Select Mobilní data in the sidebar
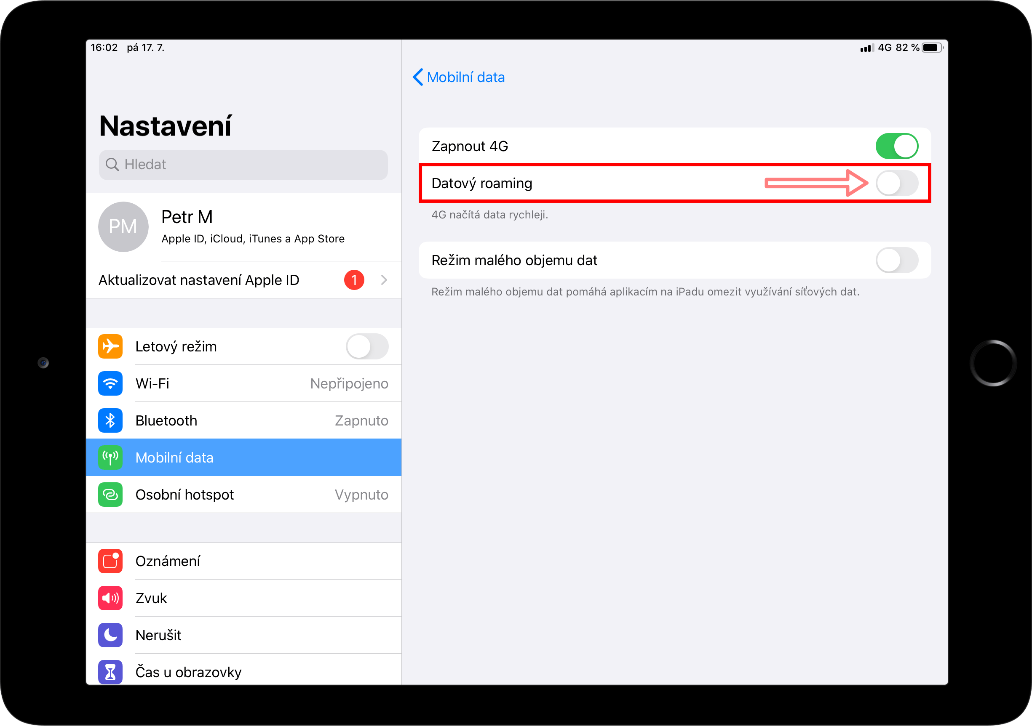The image size is (1032, 726). click(x=243, y=458)
